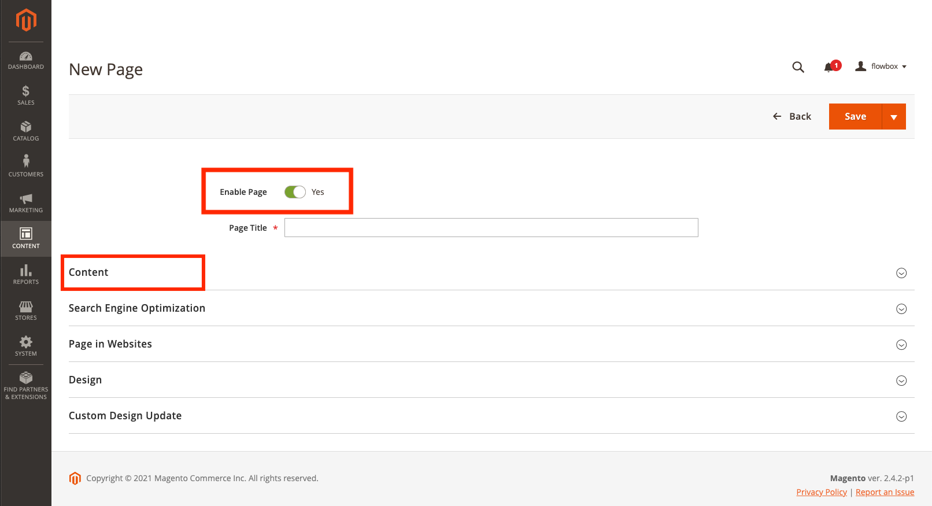Open the Sales menu

point(26,95)
